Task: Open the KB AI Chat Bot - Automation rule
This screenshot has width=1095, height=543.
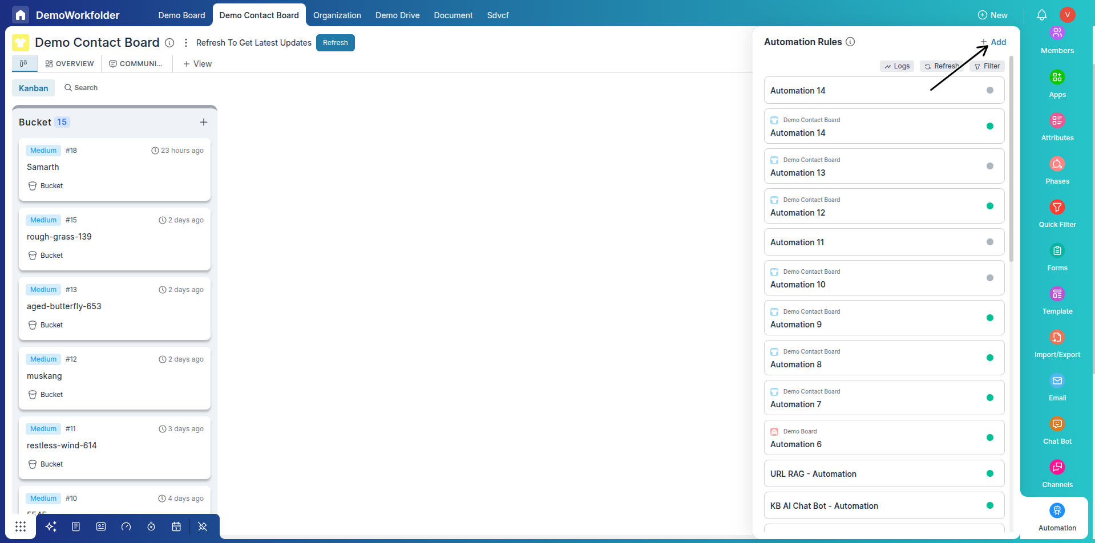Action: pyautogui.click(x=884, y=505)
